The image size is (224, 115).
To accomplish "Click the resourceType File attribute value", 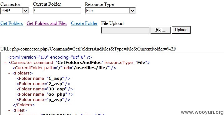I will [x=141, y=63].
